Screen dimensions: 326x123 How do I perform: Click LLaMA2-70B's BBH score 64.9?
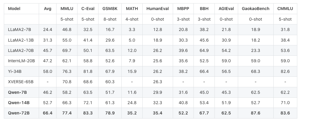click(x=204, y=50)
